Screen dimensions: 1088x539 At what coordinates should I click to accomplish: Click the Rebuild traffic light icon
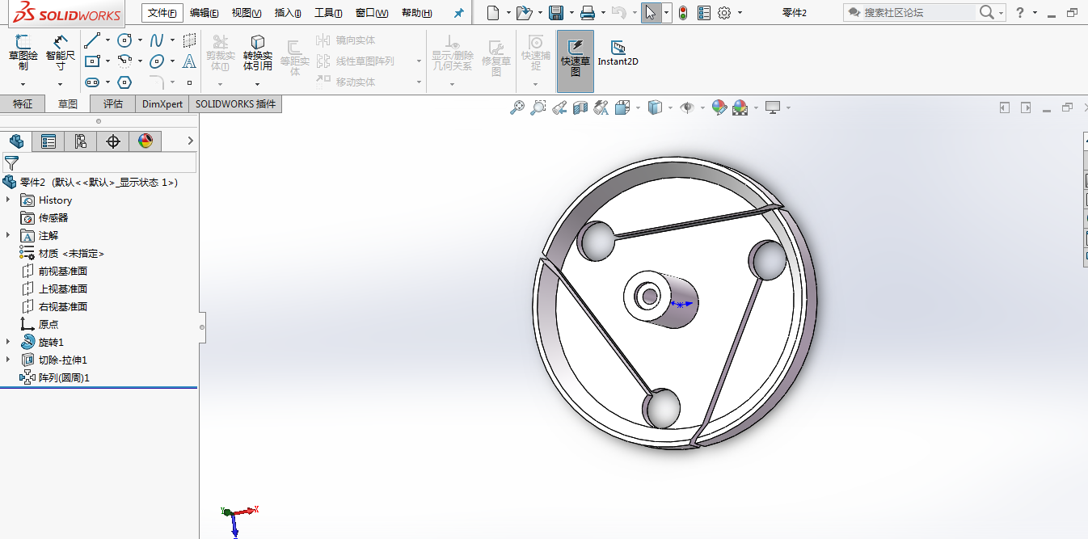point(683,13)
